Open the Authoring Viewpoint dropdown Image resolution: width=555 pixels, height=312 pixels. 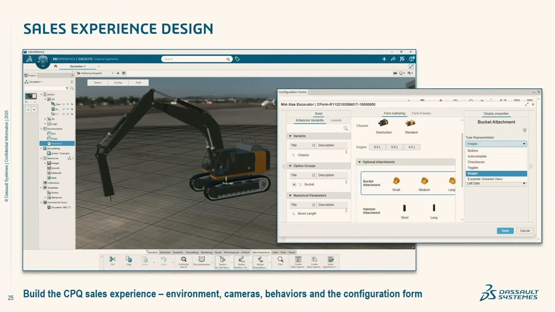tap(95, 73)
